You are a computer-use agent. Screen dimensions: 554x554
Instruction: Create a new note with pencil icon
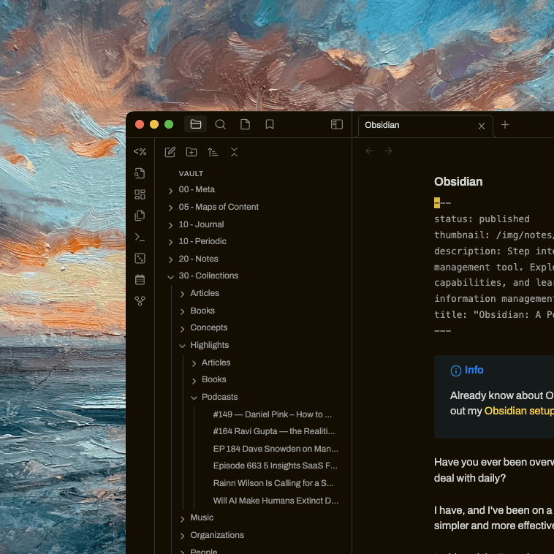tap(170, 152)
